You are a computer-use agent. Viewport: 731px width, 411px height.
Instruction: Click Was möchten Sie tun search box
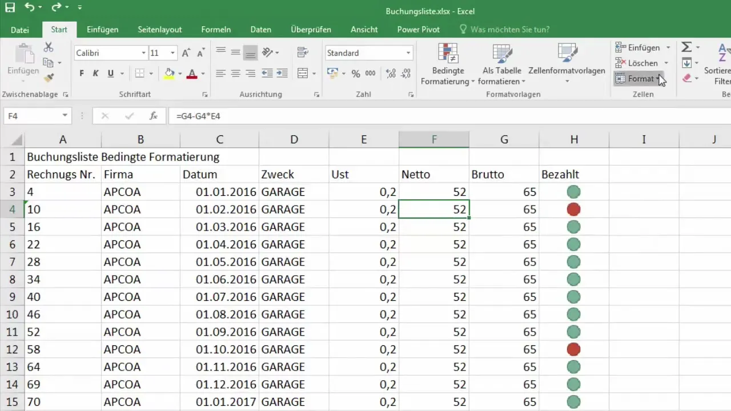(x=505, y=30)
